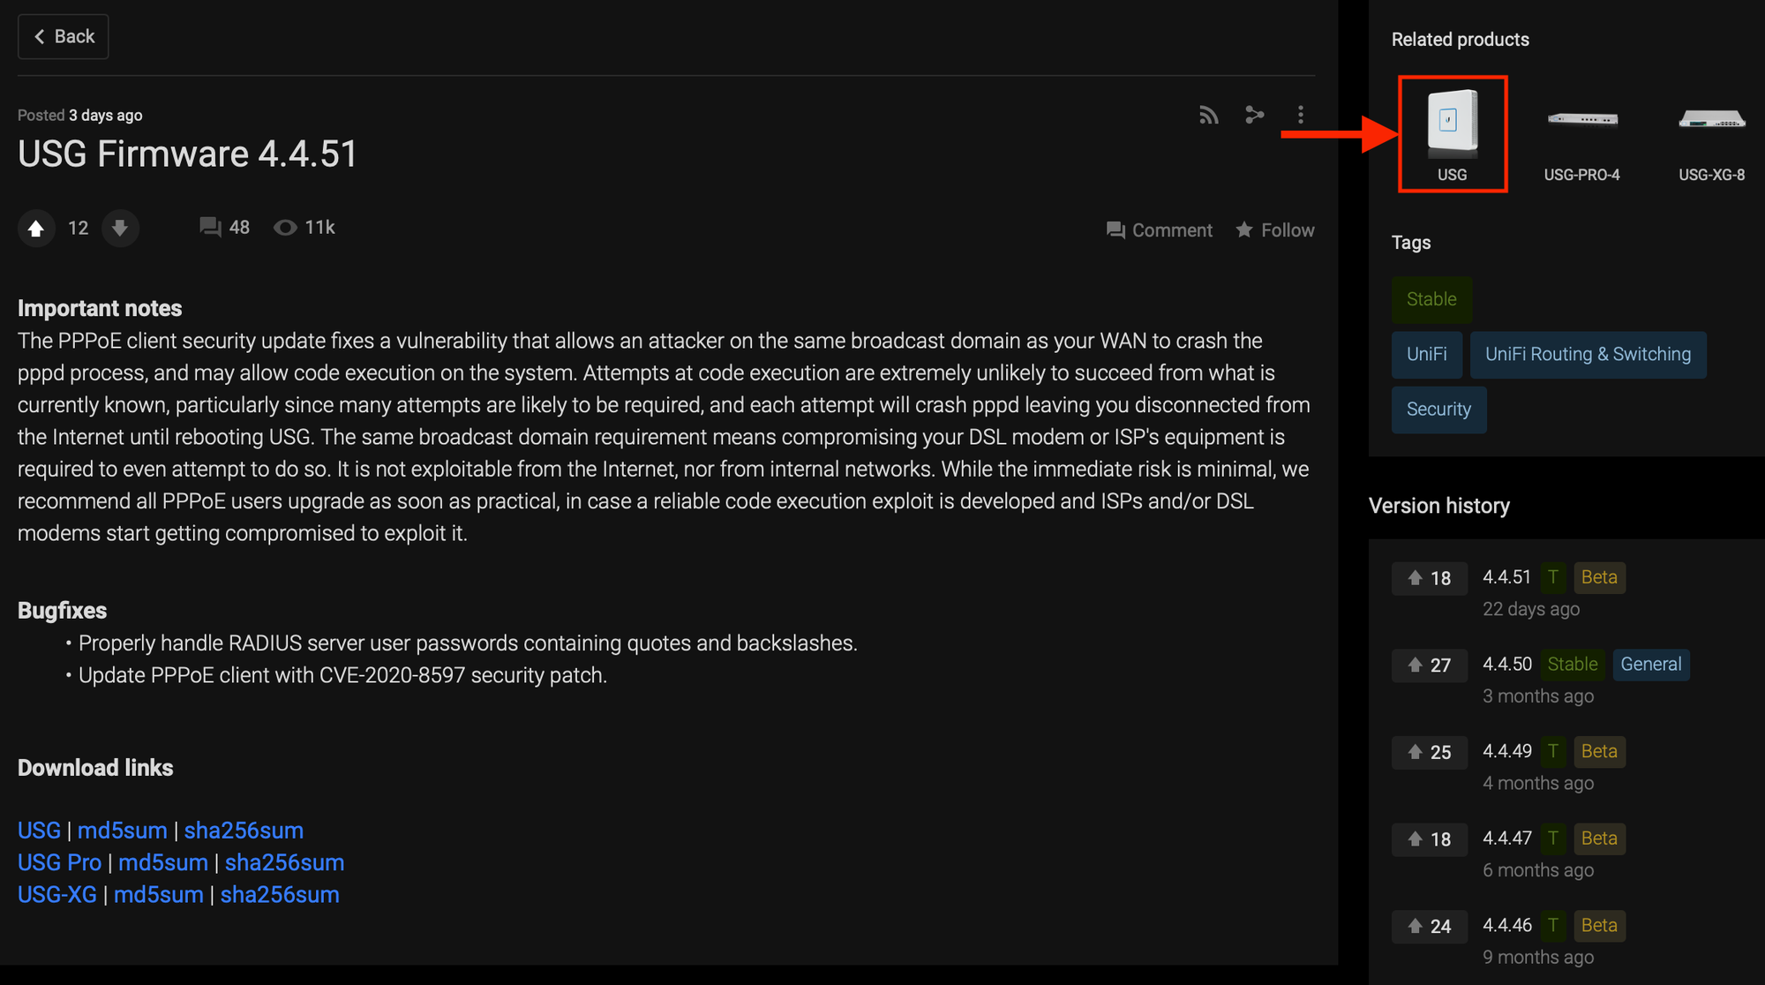
Task: Open the three-dot more options menu
Action: [x=1300, y=115]
